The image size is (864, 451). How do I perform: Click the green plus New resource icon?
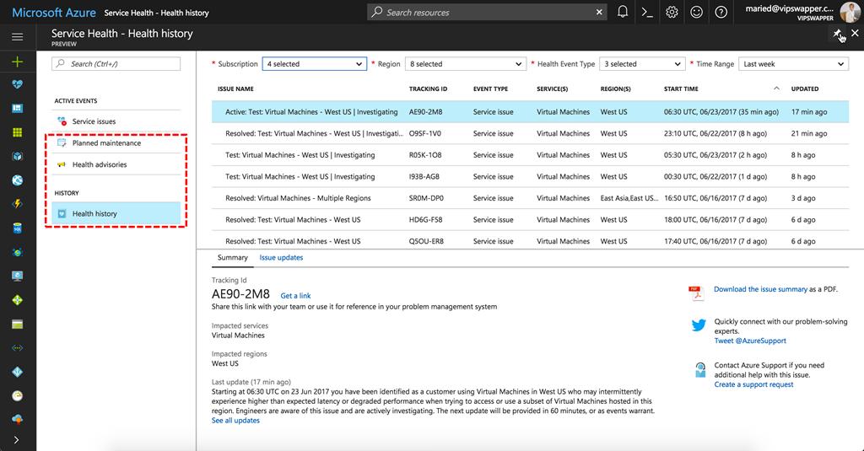tap(17, 62)
